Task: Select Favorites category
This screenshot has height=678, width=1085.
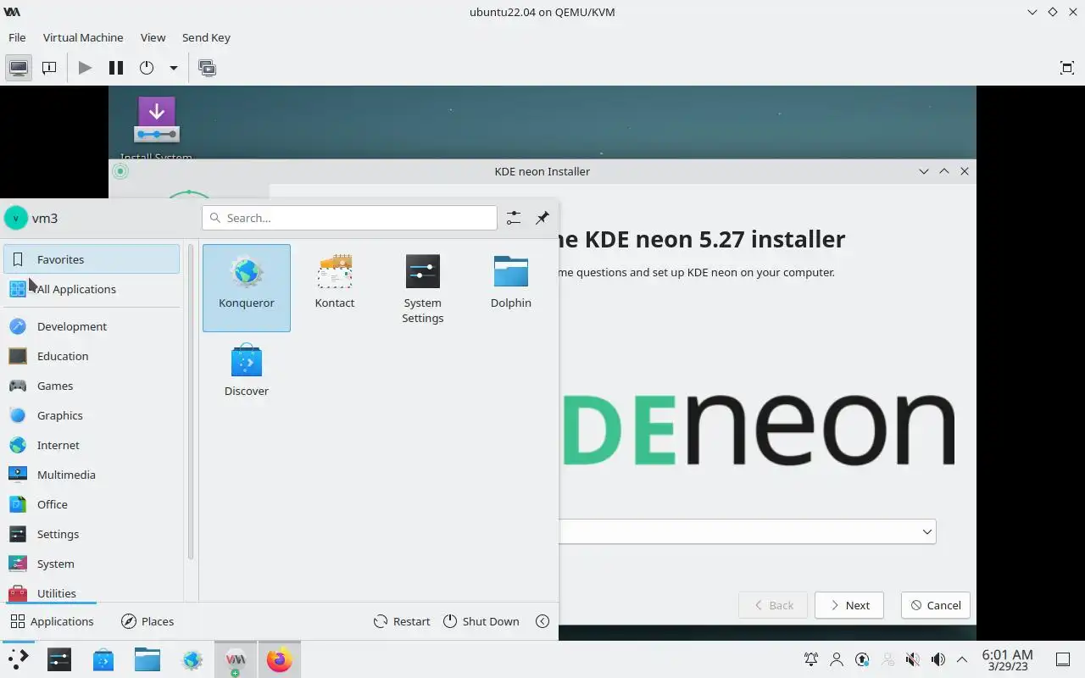Action: (92, 259)
